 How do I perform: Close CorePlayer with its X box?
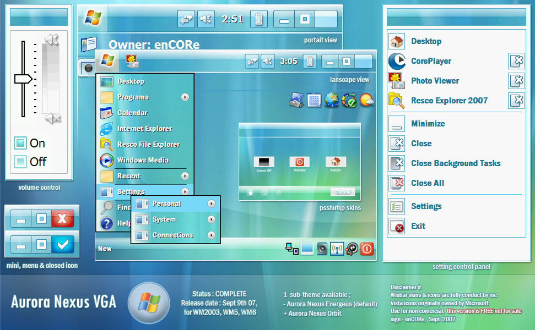coord(516,61)
